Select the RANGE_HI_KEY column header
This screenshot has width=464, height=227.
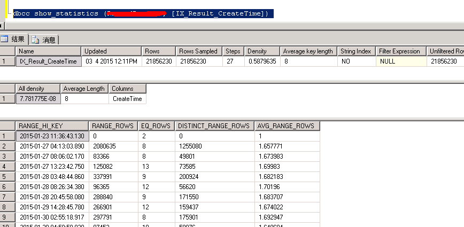coord(52,126)
